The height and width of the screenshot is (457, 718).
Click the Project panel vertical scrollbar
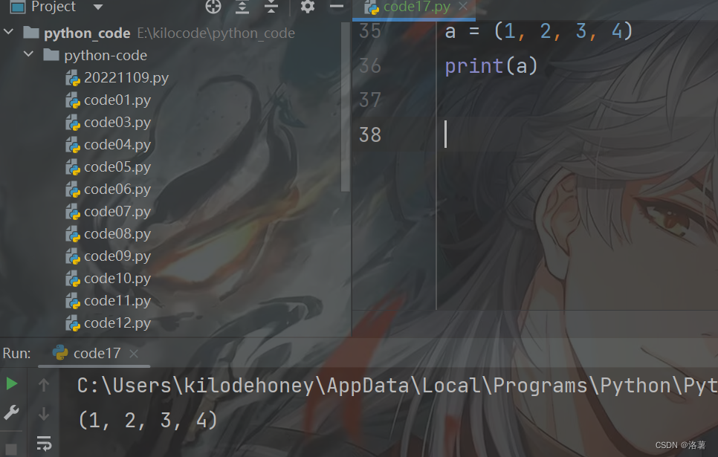346,108
